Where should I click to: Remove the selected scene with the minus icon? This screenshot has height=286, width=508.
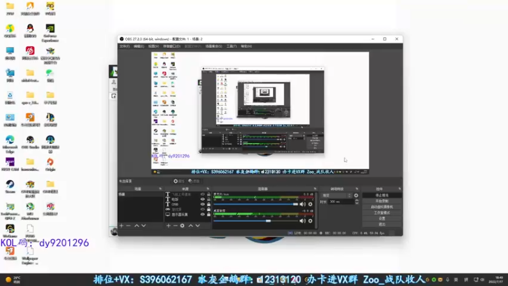pyautogui.click(x=129, y=226)
